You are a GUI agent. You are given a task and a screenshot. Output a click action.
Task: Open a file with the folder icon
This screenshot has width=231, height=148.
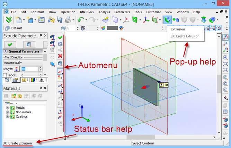click(51, 20)
